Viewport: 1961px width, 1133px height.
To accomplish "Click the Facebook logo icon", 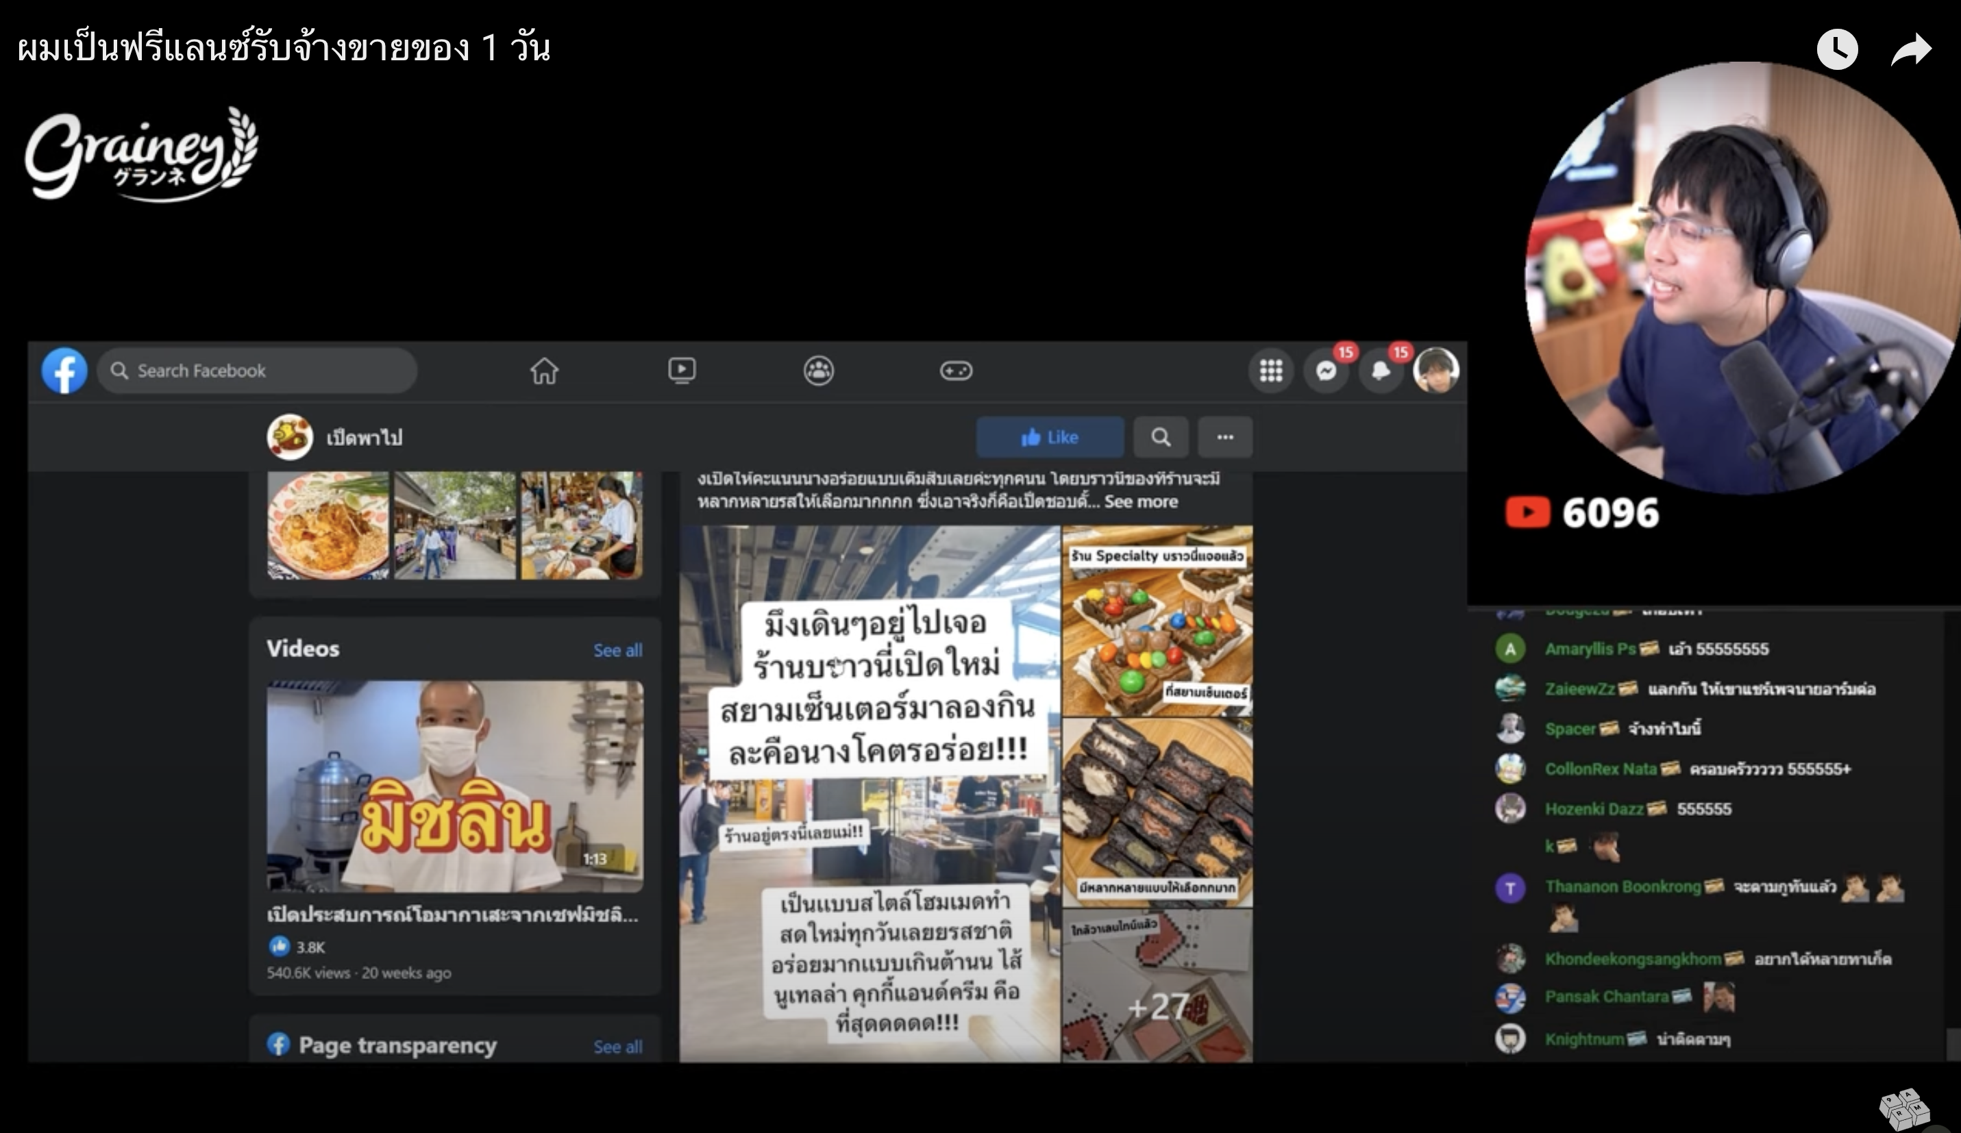I will (x=64, y=371).
